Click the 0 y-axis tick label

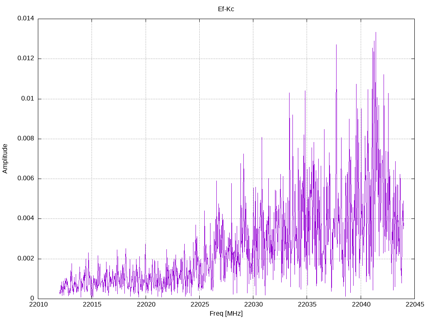tap(32, 298)
